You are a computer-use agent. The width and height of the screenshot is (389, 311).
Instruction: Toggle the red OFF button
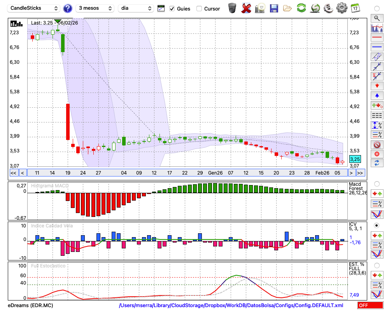coord(370,305)
